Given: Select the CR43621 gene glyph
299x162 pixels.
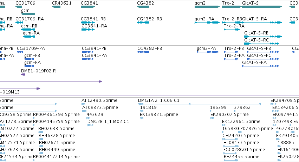Looking at the screenshot, I should point(56,7).
